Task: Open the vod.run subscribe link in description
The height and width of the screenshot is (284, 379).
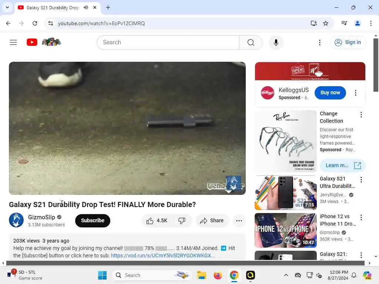Action: point(163,256)
